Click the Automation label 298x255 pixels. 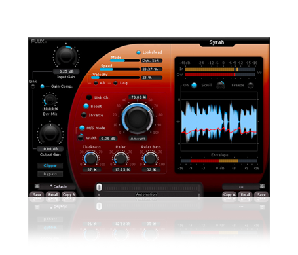(146, 194)
